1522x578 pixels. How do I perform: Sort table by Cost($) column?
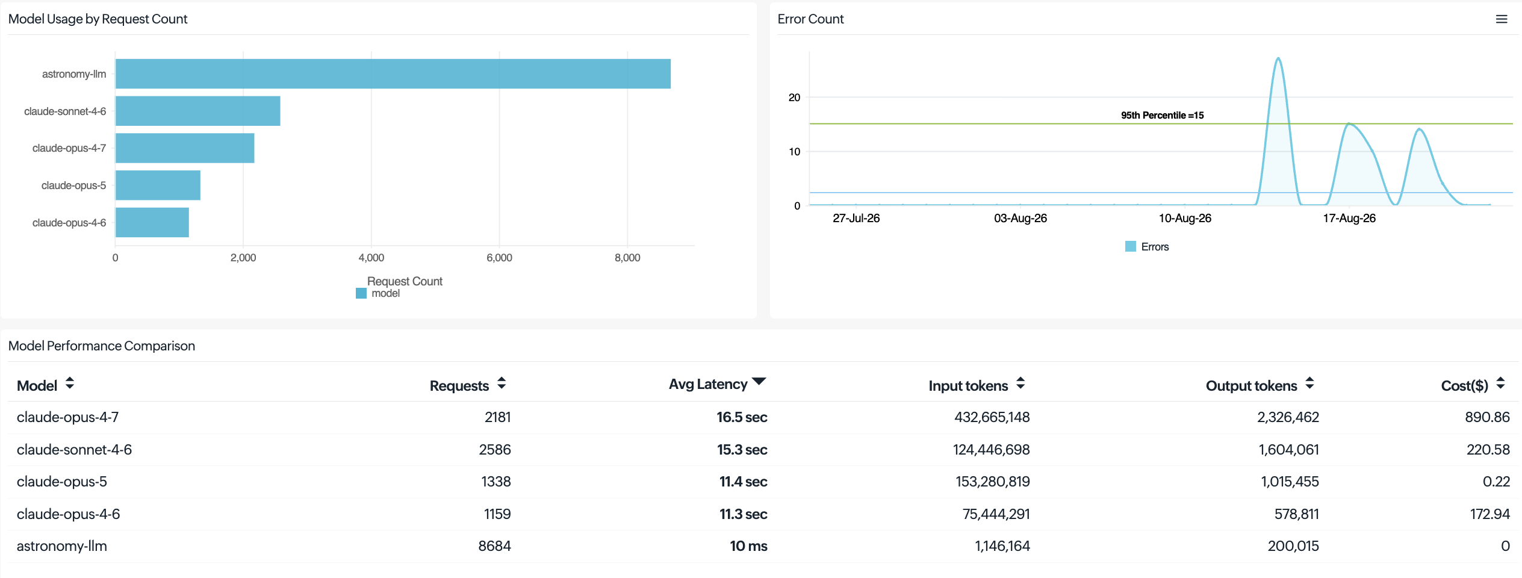coord(1500,384)
